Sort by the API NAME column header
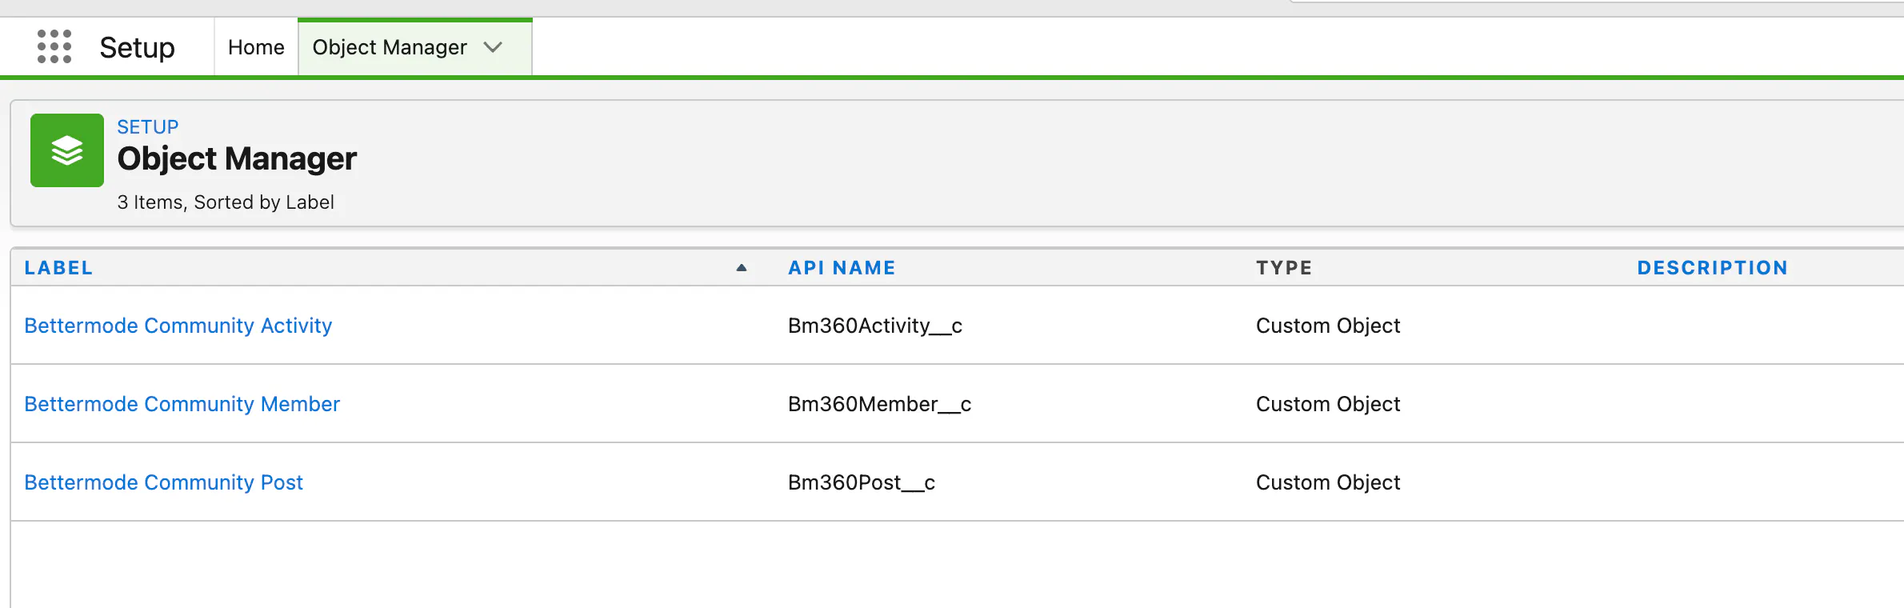This screenshot has width=1904, height=608. [x=842, y=268]
